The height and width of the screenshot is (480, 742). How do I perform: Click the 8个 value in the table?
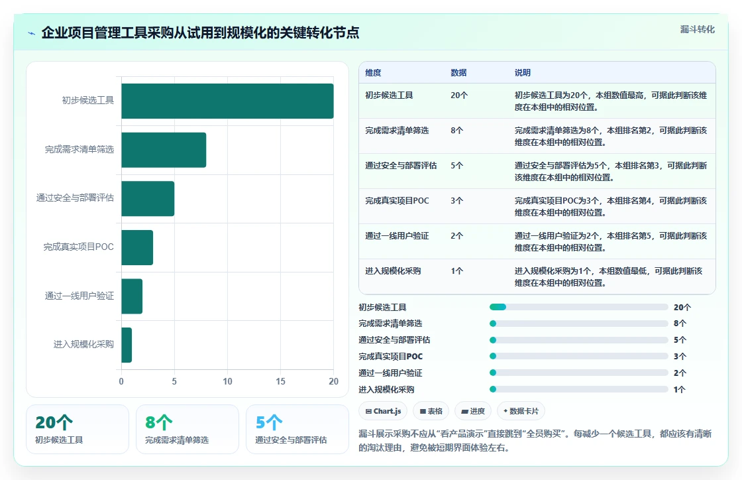456,130
